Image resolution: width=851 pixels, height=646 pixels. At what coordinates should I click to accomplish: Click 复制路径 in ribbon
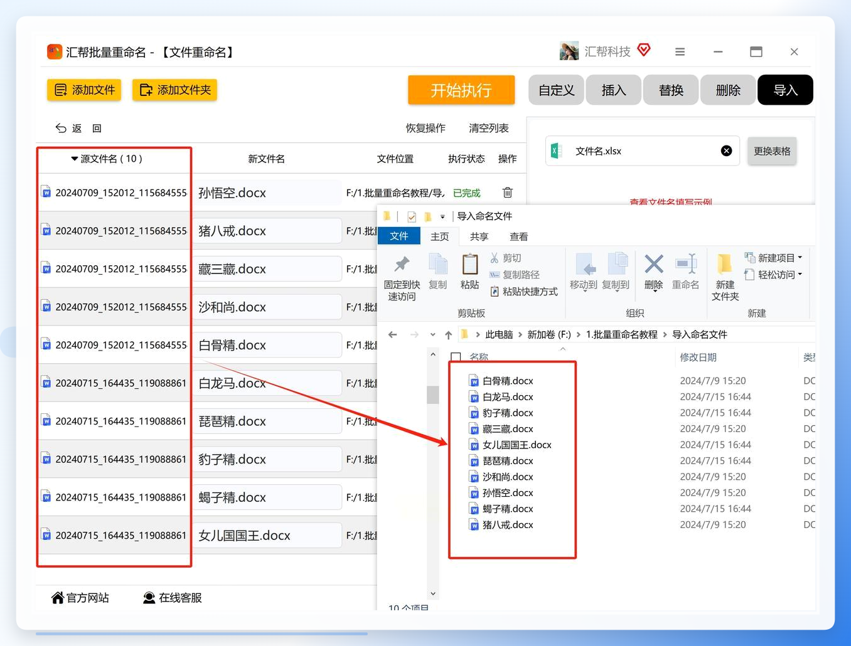coord(515,275)
